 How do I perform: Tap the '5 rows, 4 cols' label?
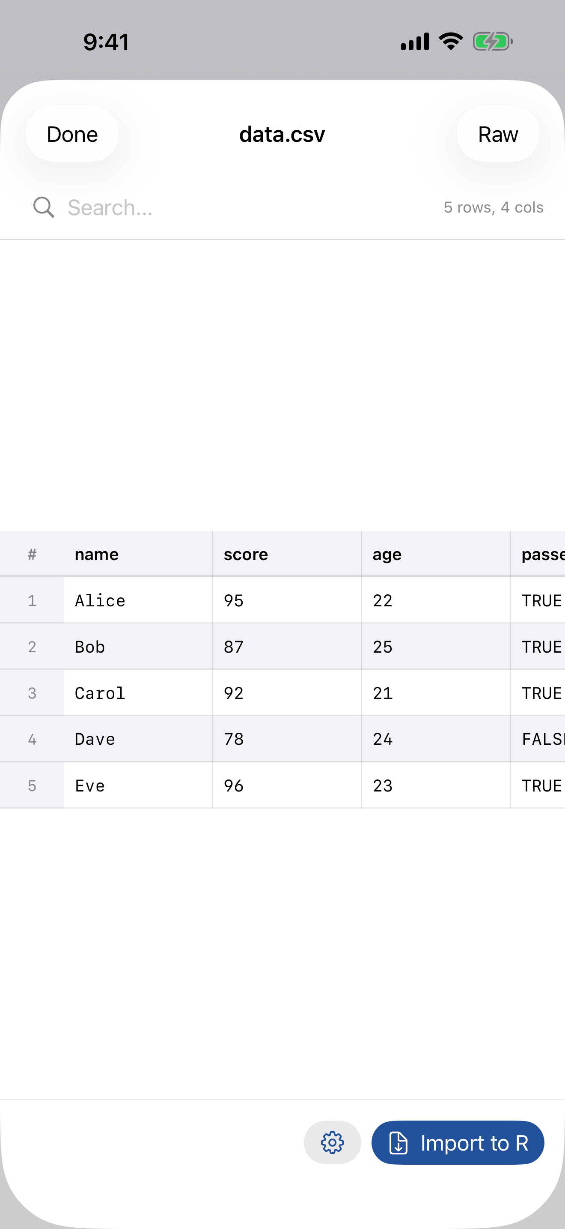tap(493, 207)
